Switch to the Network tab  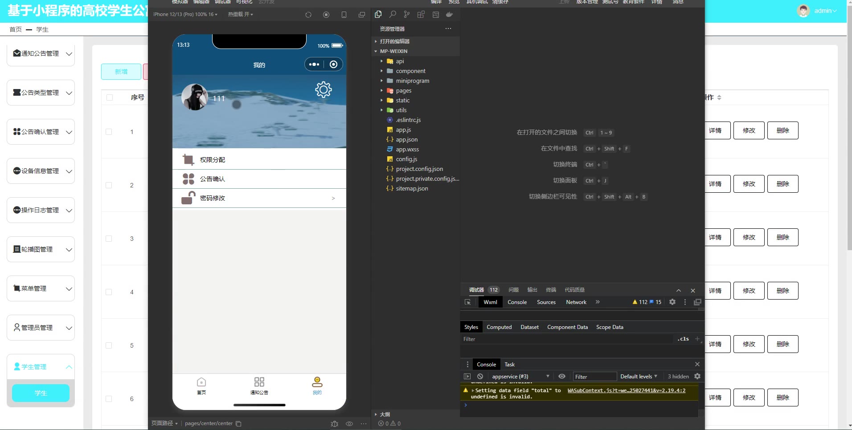(576, 302)
